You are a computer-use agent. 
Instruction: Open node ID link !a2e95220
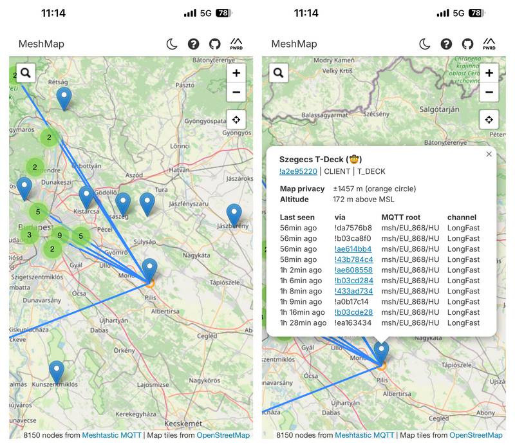[x=298, y=171]
